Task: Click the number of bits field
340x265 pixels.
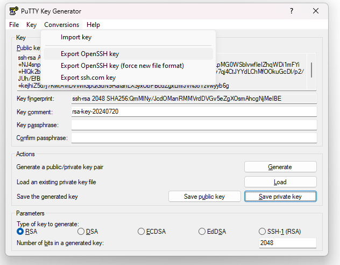Action: 287,243
